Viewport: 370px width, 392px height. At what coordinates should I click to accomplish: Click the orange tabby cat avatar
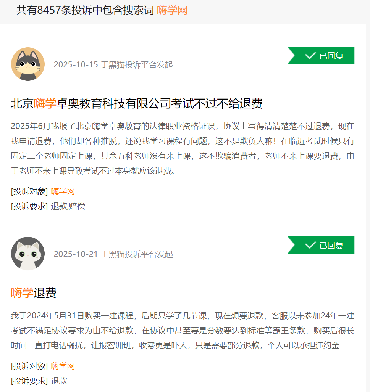coord(28,64)
